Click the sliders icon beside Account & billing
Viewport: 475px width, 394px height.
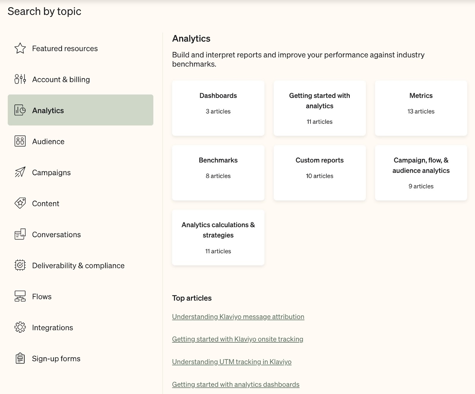click(20, 79)
